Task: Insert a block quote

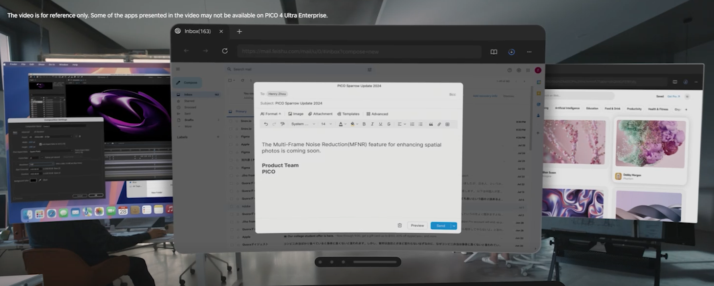Action: [431, 124]
